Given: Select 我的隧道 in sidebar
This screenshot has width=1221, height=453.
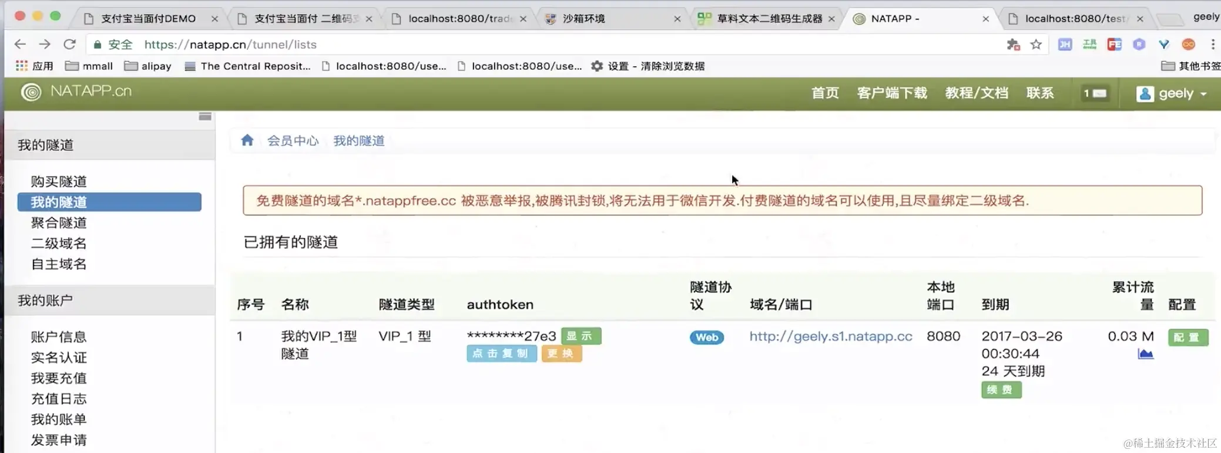Looking at the screenshot, I should coord(109,202).
